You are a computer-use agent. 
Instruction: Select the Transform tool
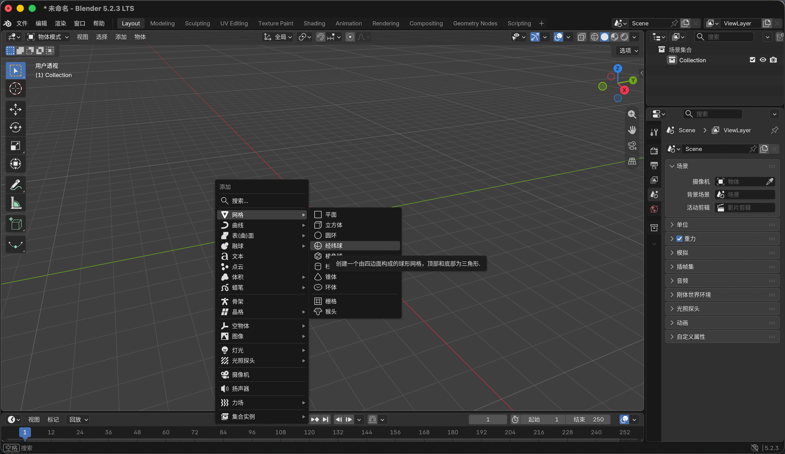15,164
